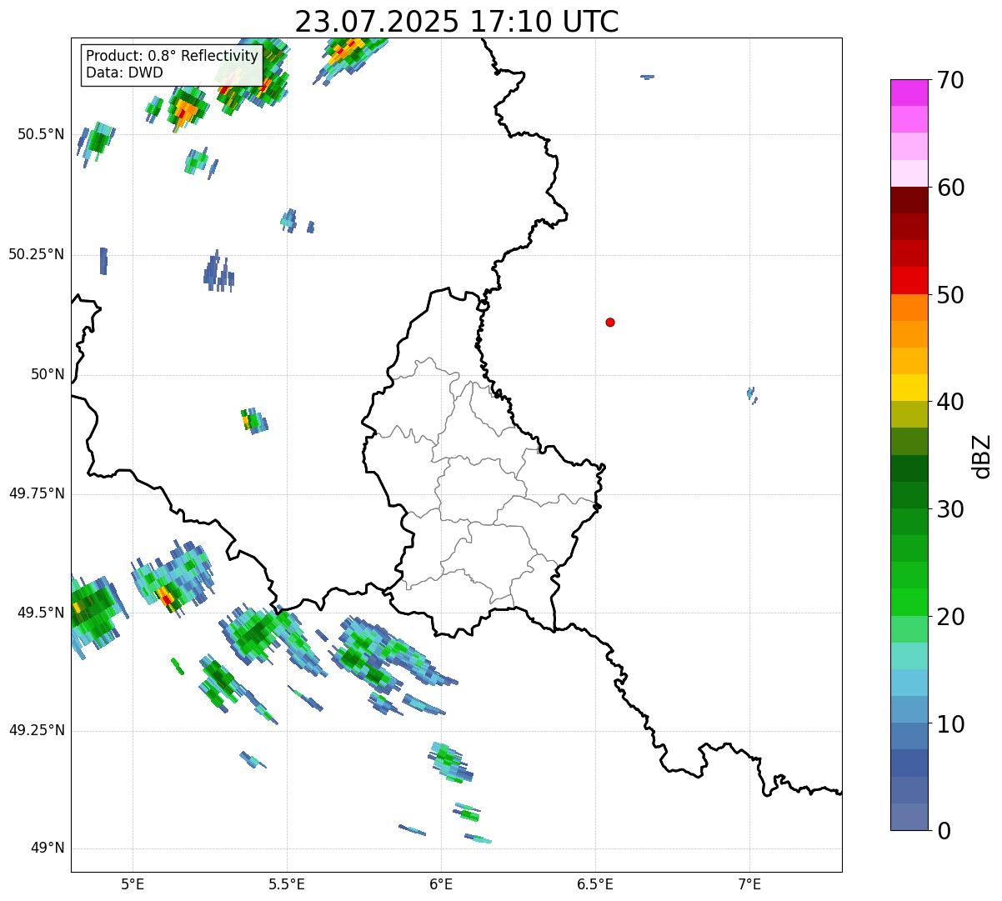Viewport: 1002px width, 901px height.
Task: Click the 70 dBZ colorbar tick label
Action: (x=950, y=80)
